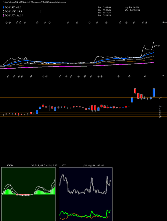167x221 pixels.
Task: Click the ADX (14 day) values text
Action: [94, 165]
